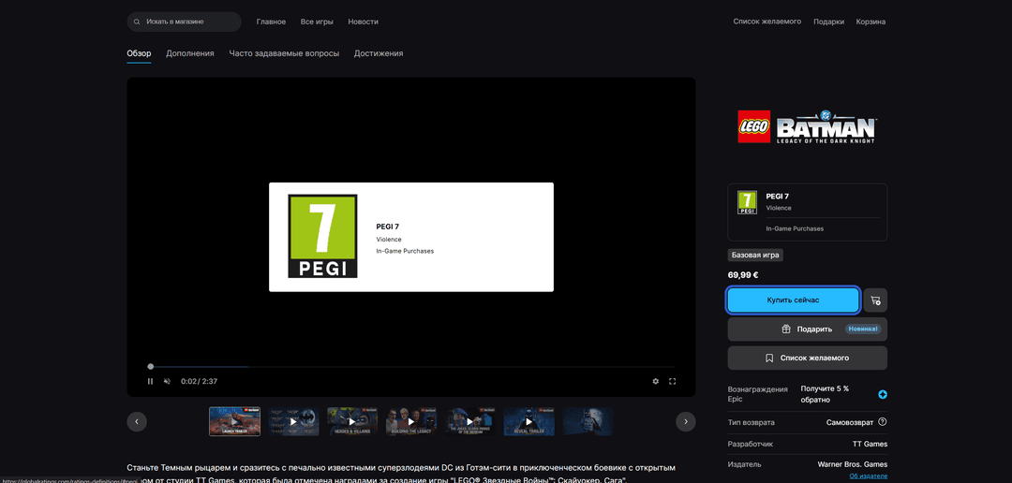Click publisher 'Warner Bros. Games'
Image resolution: width=1012 pixels, height=483 pixels.
click(x=852, y=464)
